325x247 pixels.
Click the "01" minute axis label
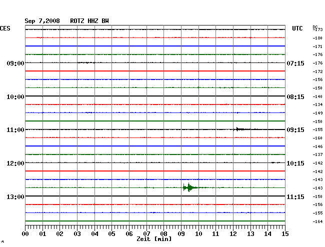42,234
